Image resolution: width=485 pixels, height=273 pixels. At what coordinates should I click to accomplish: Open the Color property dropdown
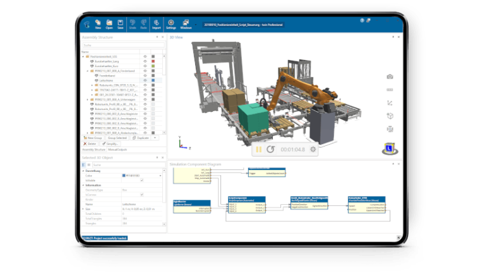160,176
